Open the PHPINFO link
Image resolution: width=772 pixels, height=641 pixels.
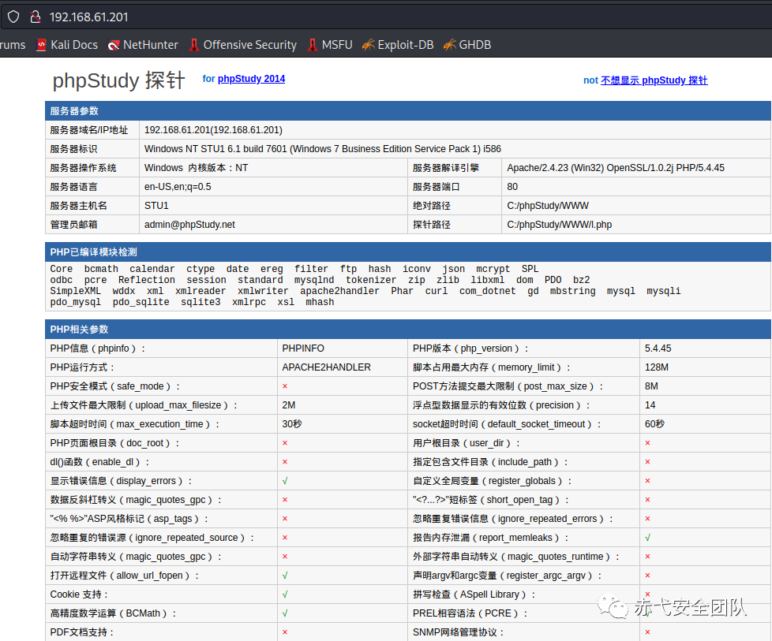[x=303, y=348]
